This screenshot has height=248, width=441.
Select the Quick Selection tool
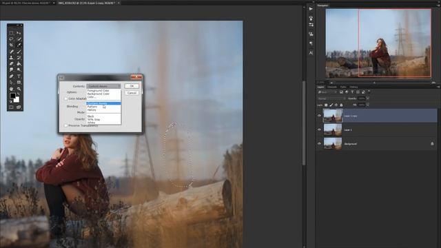point(19,39)
